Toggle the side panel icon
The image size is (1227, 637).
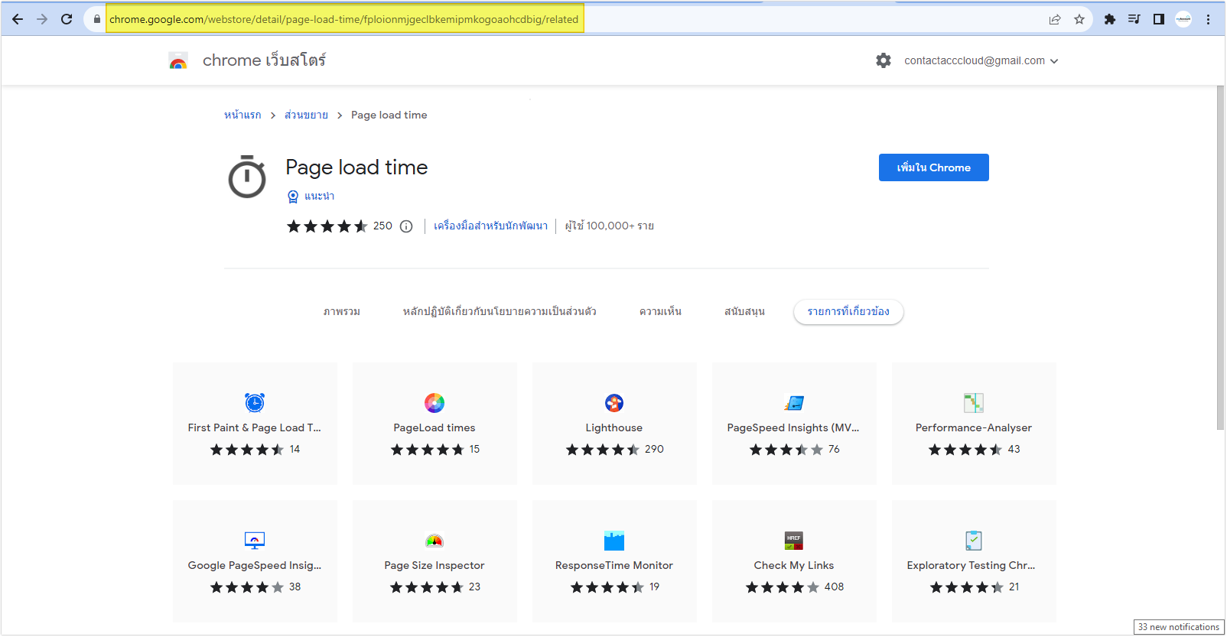(1159, 19)
